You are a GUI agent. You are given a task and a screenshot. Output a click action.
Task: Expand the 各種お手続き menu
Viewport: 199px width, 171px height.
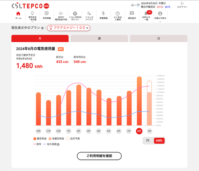pos(160,16)
